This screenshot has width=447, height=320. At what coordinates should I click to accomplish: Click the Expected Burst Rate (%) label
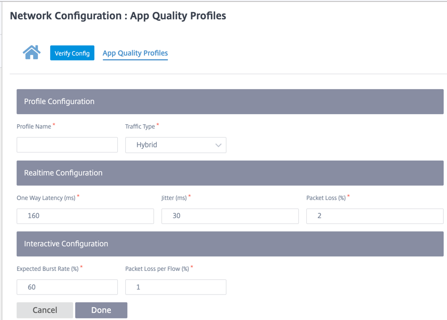[47, 269]
